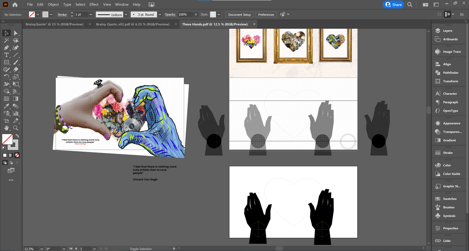The image size is (469, 251).
Task: Open the File menu
Action: click(x=30, y=5)
